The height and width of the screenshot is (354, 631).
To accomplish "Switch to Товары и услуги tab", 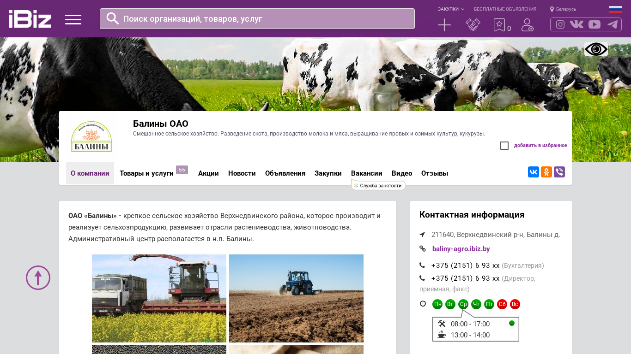I will pyautogui.click(x=146, y=173).
